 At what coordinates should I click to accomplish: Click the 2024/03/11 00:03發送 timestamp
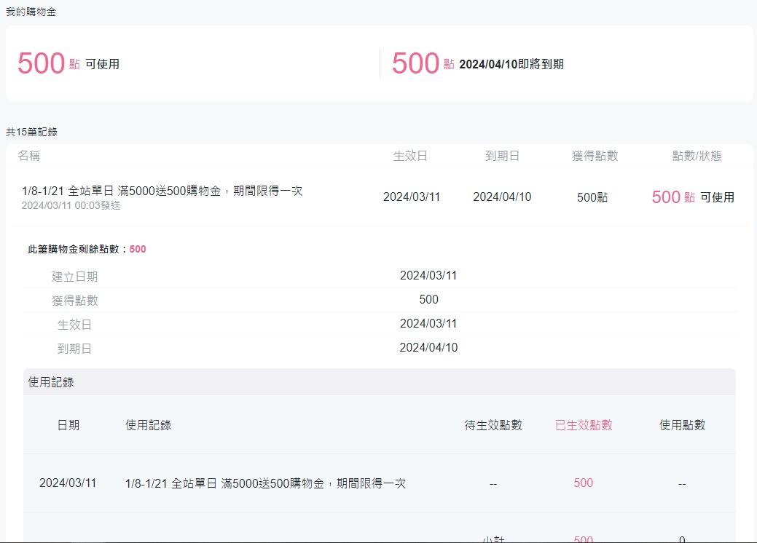coord(71,206)
